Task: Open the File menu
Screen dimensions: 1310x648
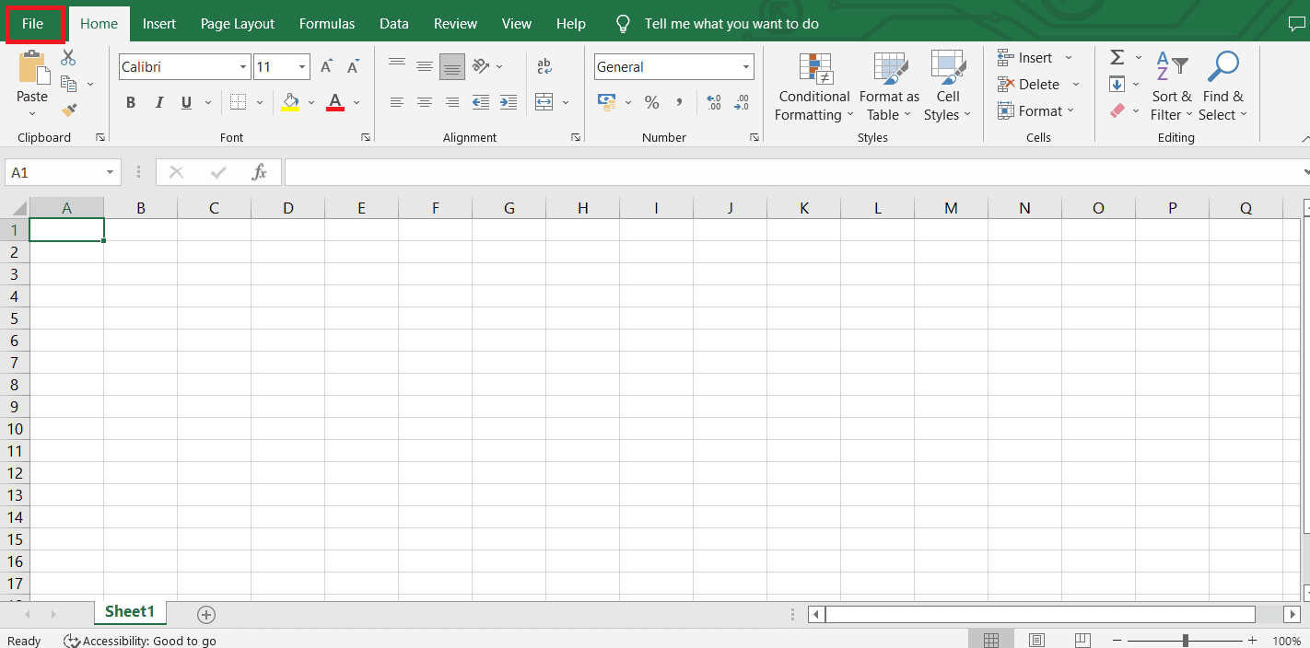Action: tap(34, 23)
